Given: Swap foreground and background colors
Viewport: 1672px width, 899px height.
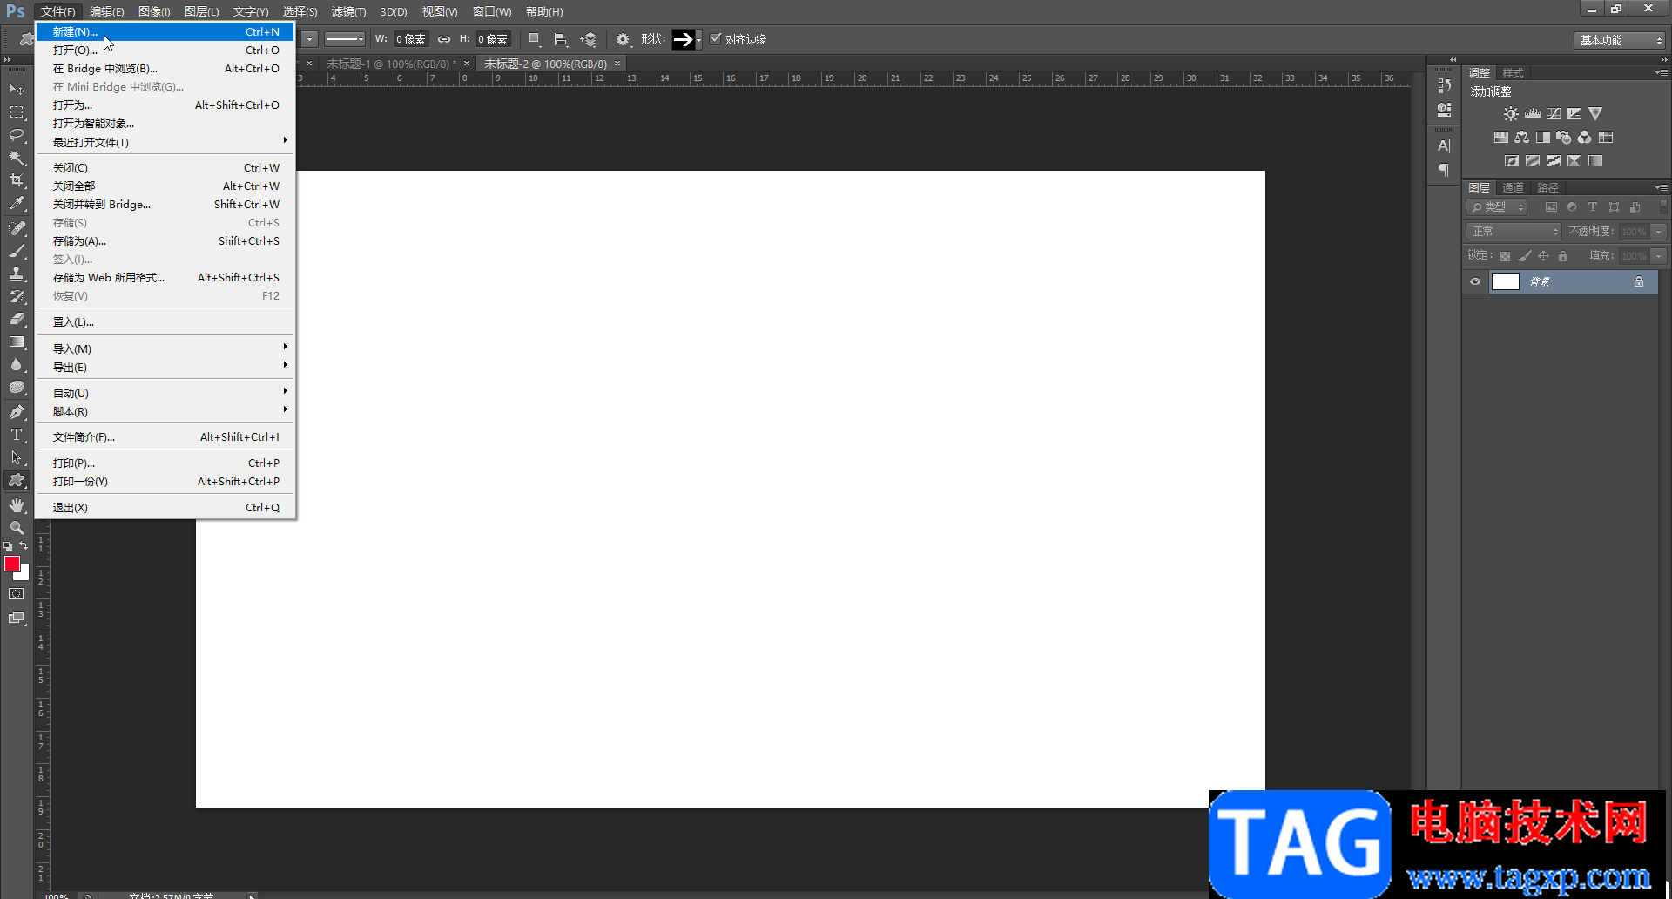Looking at the screenshot, I should pyautogui.click(x=24, y=546).
